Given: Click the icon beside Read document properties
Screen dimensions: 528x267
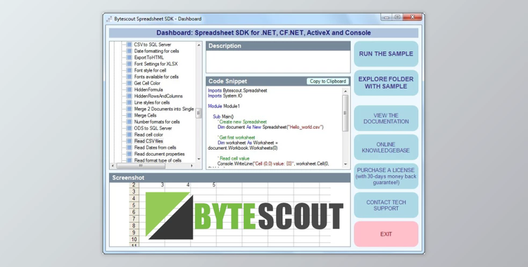Looking at the screenshot, I should (x=130, y=154).
